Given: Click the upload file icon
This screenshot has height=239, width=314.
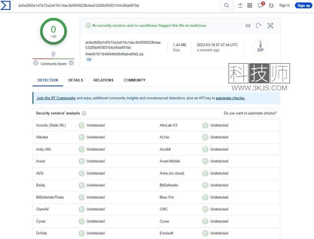Looking at the screenshot, I should [240, 6].
